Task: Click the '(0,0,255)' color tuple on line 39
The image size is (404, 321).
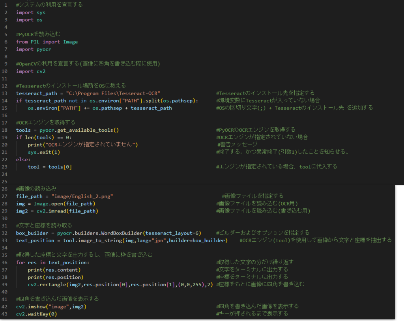Action: (x=191, y=285)
